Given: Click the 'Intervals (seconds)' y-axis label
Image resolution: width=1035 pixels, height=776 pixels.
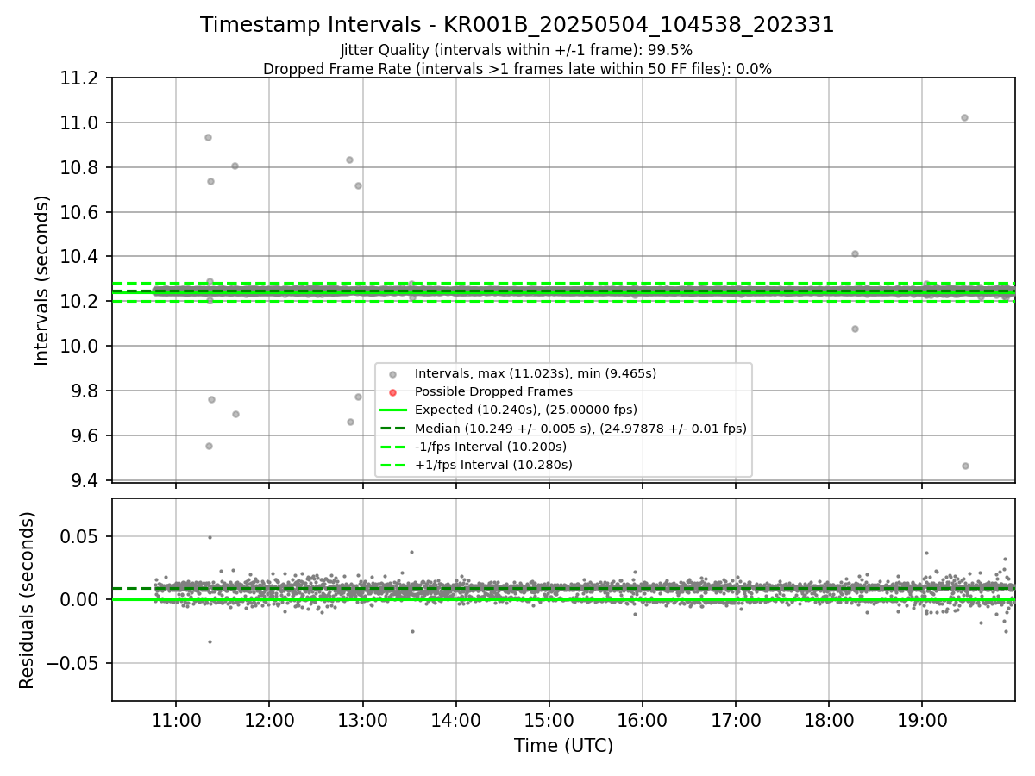Looking at the screenshot, I should coord(42,280).
